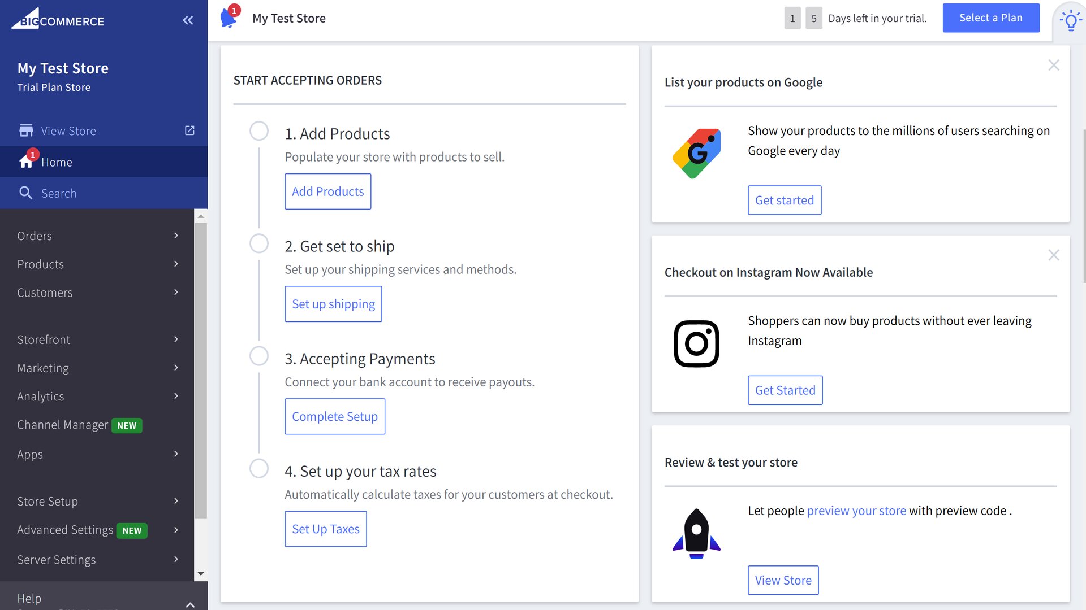Click the external link icon beside View Store
Image resolution: width=1086 pixels, height=610 pixels.
[x=189, y=130]
